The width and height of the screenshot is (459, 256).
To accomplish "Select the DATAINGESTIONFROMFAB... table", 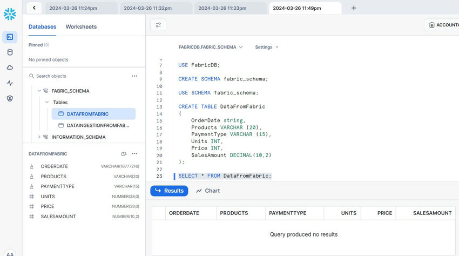I will click(93, 125).
